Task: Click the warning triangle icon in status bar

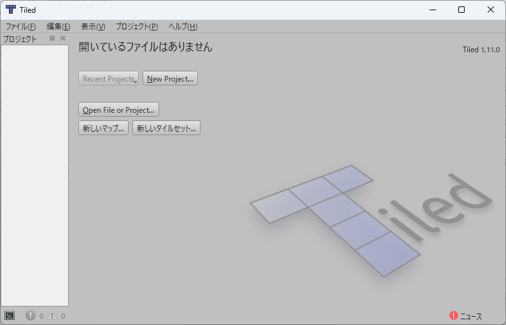Action: point(52,315)
